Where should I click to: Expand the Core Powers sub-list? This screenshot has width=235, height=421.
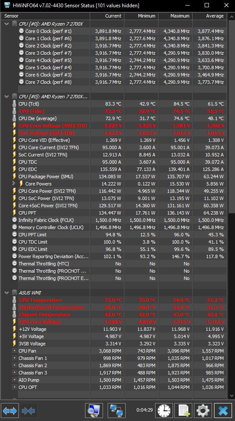click(x=14, y=183)
